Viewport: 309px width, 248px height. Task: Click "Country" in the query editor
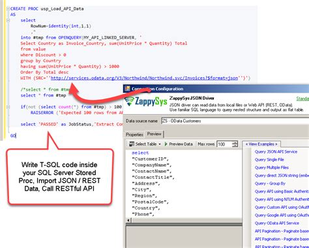coord(146,208)
